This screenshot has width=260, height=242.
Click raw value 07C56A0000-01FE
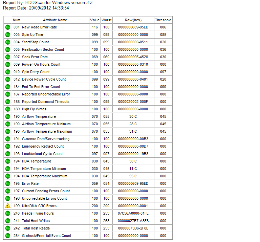(x=133, y=213)
